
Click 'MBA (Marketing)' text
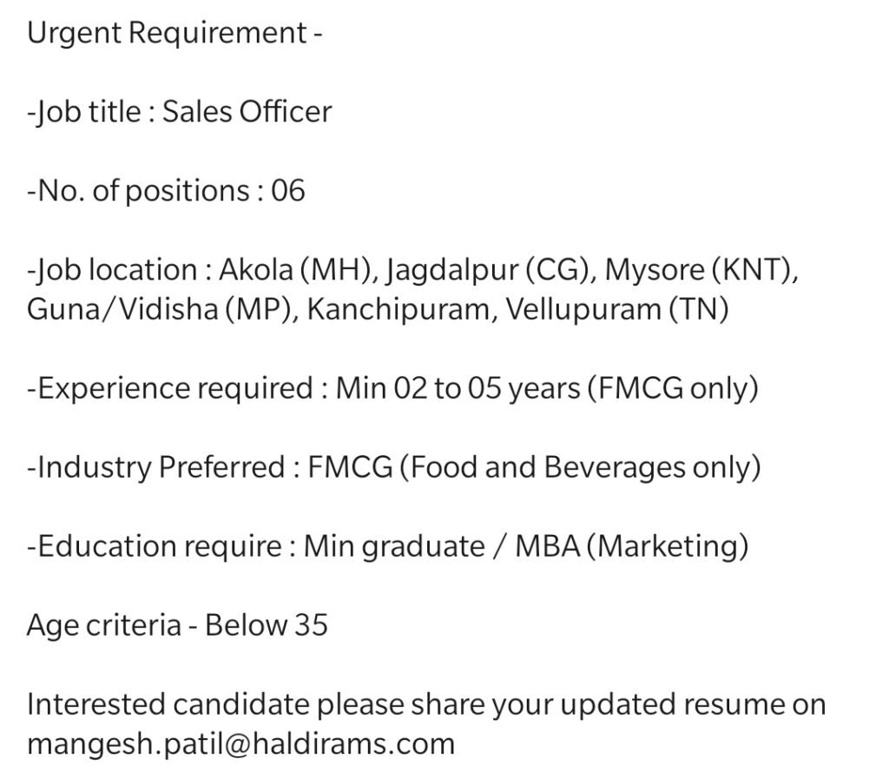(x=632, y=547)
